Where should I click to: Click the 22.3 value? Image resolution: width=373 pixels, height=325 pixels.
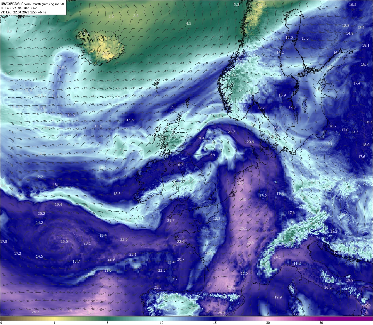point(162,270)
